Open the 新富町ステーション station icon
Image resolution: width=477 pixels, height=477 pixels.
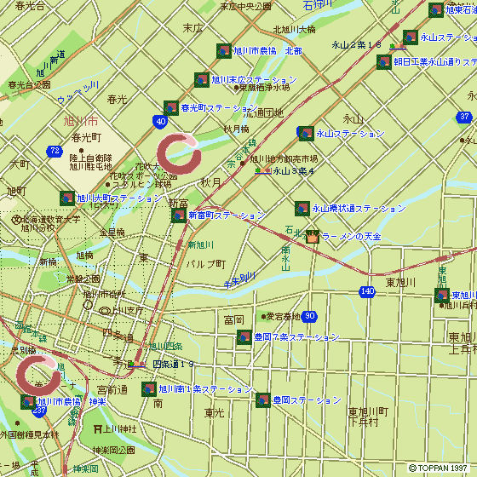point(179,216)
